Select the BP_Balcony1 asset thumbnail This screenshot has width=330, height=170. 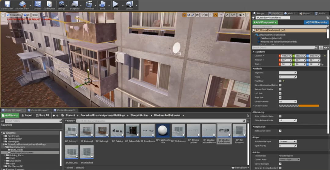71,131
